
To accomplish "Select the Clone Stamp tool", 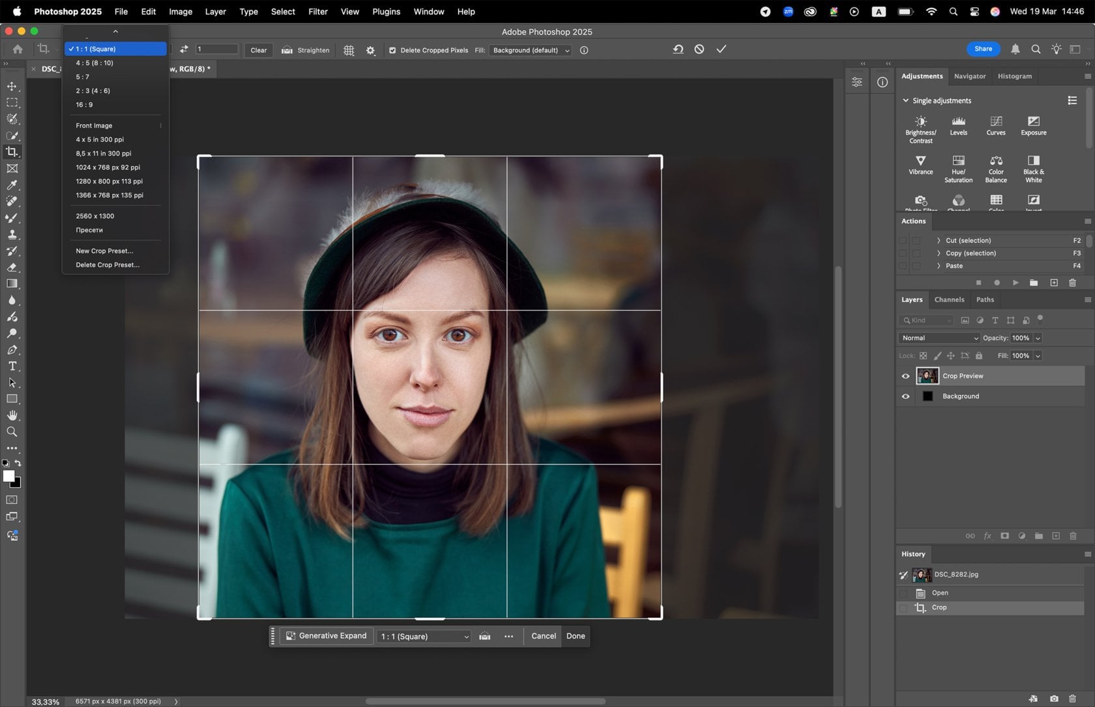I will point(12,234).
